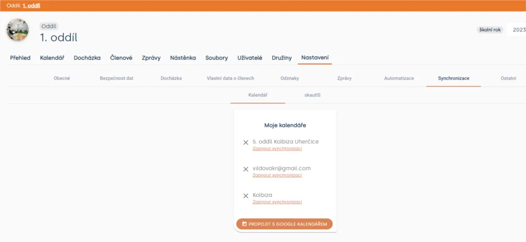
Task: Switch to the Kalendář main tab
Action: 52,58
